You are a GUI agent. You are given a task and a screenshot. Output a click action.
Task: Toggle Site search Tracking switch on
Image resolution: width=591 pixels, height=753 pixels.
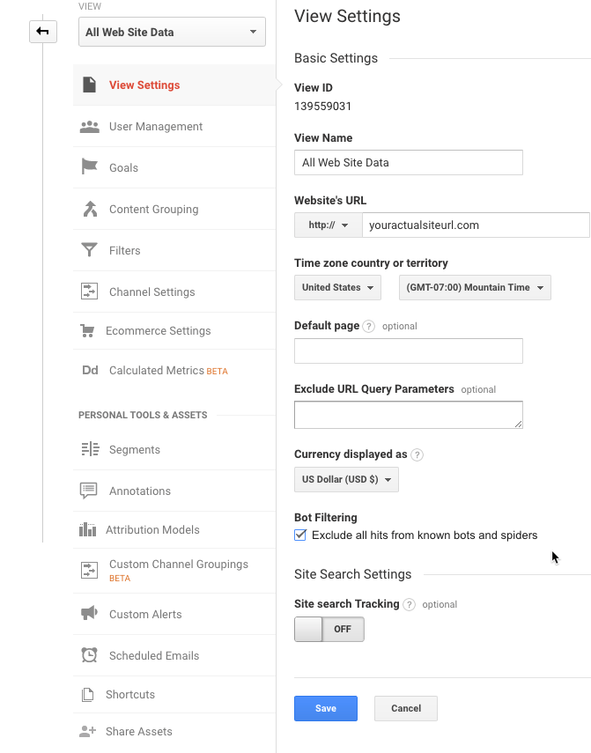coord(329,630)
